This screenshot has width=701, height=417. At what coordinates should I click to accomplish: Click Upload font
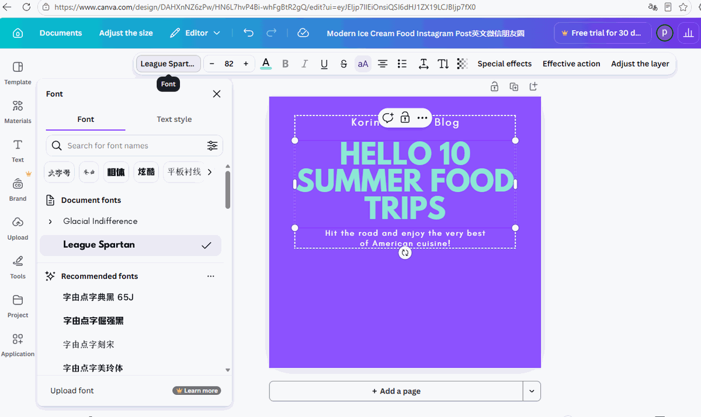[x=72, y=391]
